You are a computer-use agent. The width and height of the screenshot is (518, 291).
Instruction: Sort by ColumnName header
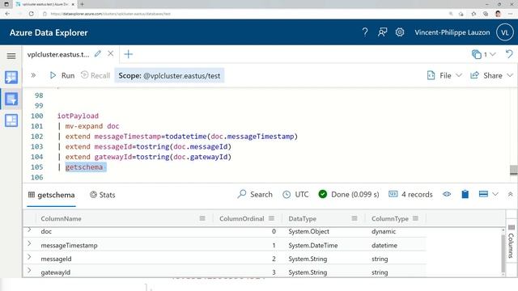(62, 218)
